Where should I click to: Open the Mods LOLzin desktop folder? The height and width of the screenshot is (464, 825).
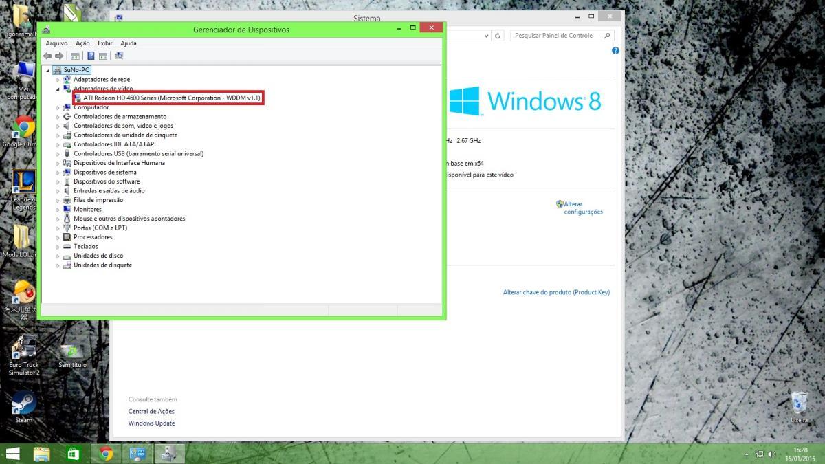point(22,241)
